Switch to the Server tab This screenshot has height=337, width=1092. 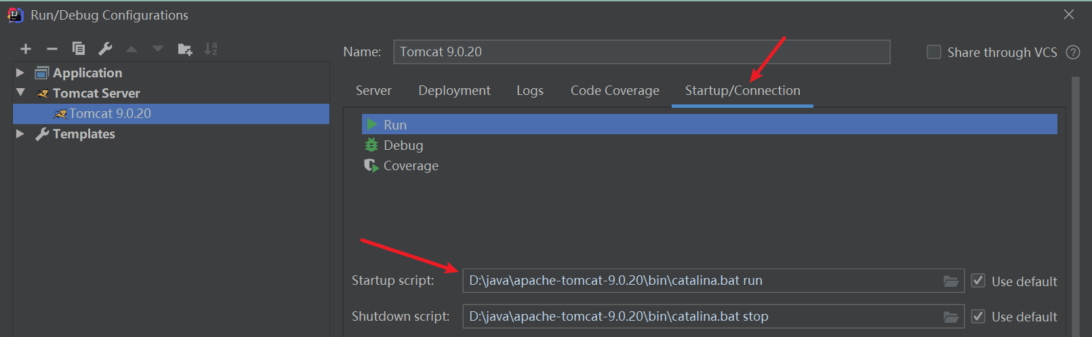pos(373,91)
